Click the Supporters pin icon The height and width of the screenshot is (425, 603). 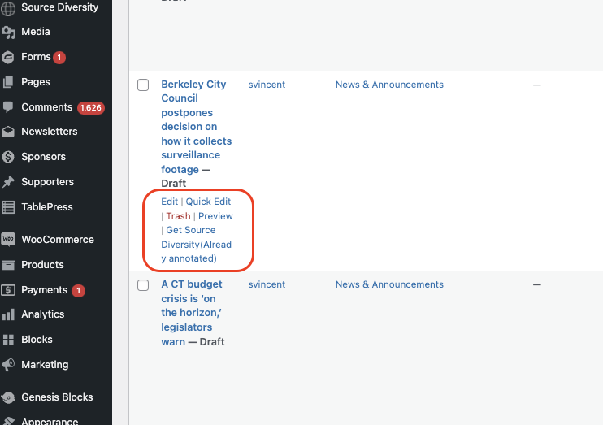pos(9,182)
